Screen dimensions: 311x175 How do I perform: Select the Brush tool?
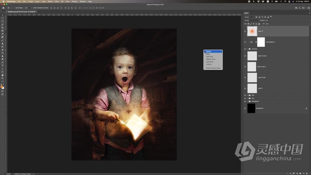[x=2, y=40]
